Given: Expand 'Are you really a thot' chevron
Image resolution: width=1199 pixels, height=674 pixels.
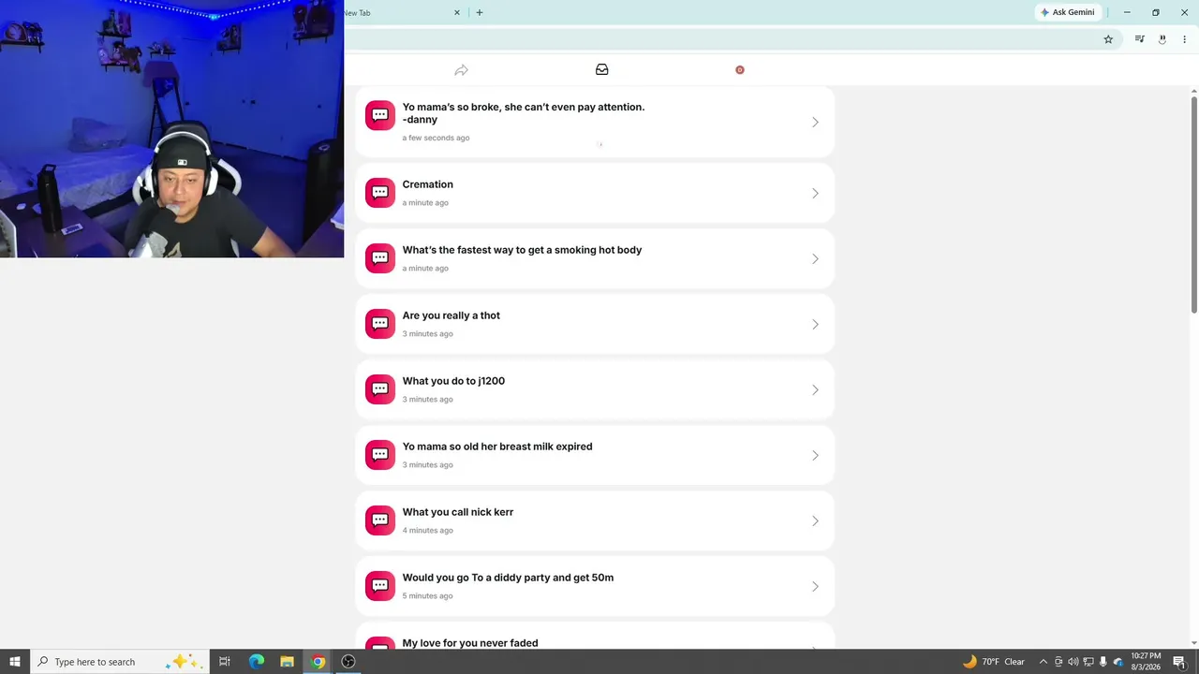Looking at the screenshot, I should coord(815,324).
